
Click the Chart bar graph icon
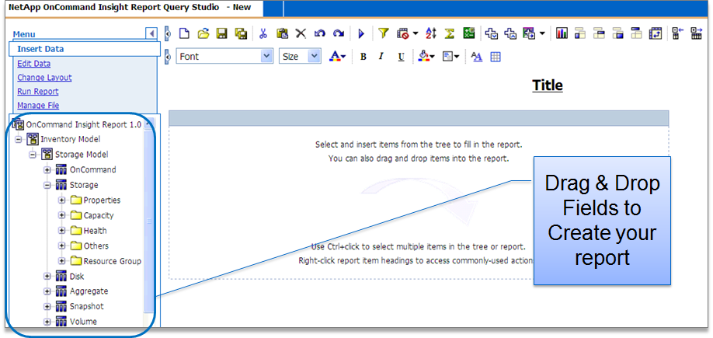point(561,33)
